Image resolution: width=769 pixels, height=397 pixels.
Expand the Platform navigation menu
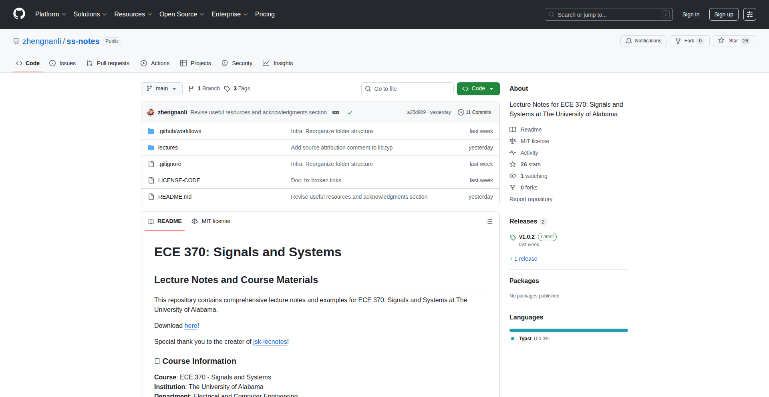click(x=50, y=14)
